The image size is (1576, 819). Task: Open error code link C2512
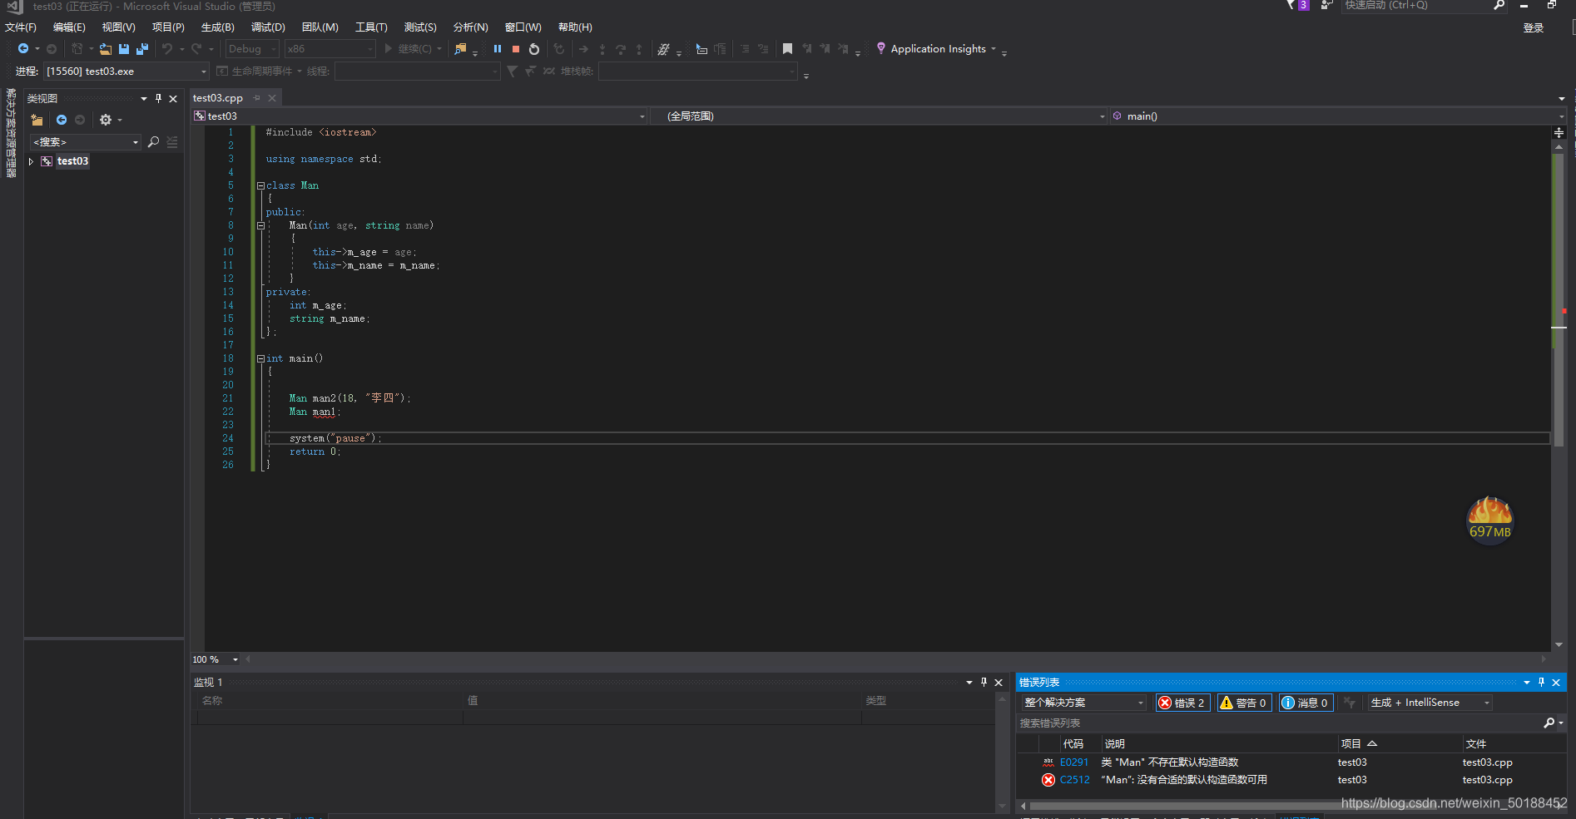click(x=1074, y=780)
